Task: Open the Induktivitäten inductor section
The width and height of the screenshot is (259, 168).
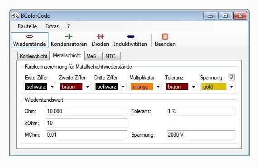Action: pyautogui.click(x=130, y=40)
